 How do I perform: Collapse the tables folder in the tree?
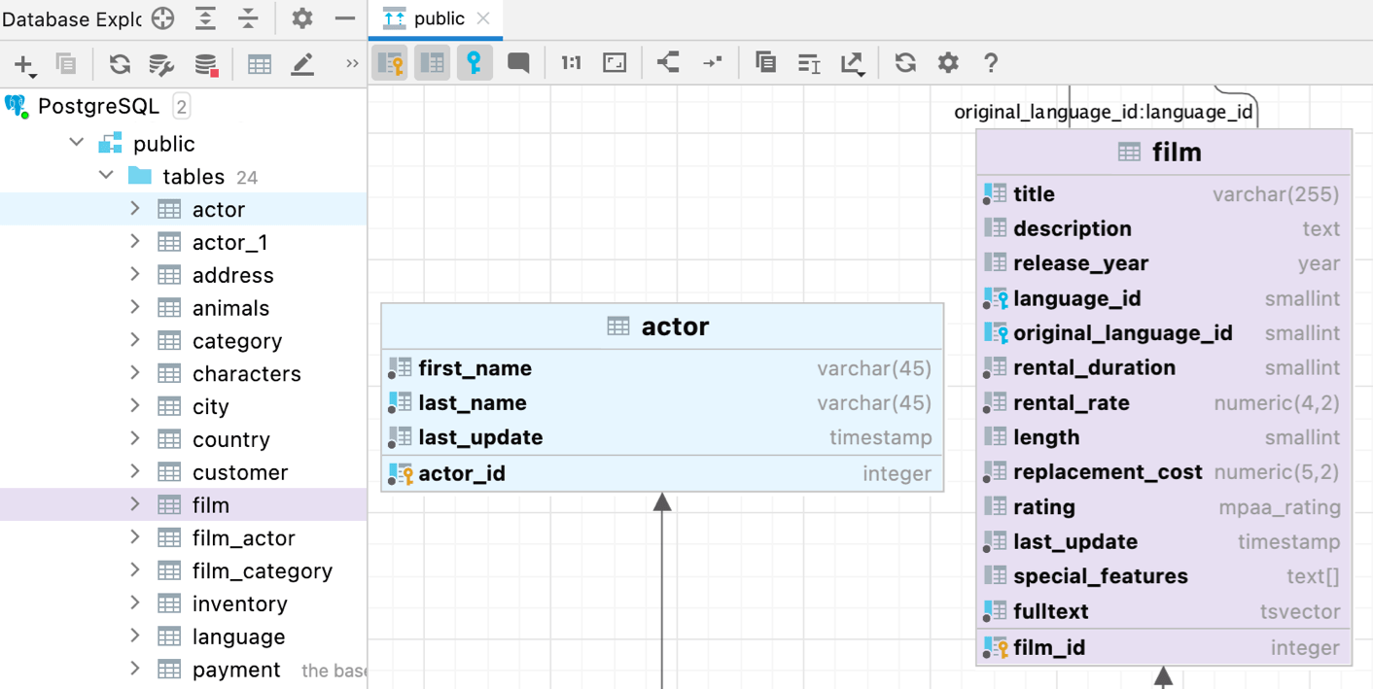point(106,176)
